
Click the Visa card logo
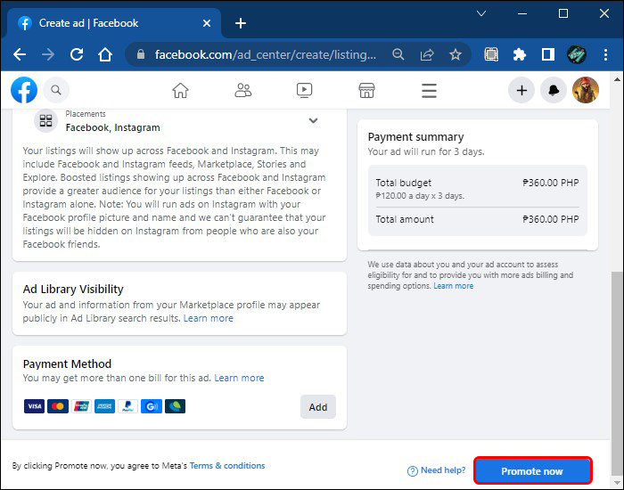tap(34, 406)
